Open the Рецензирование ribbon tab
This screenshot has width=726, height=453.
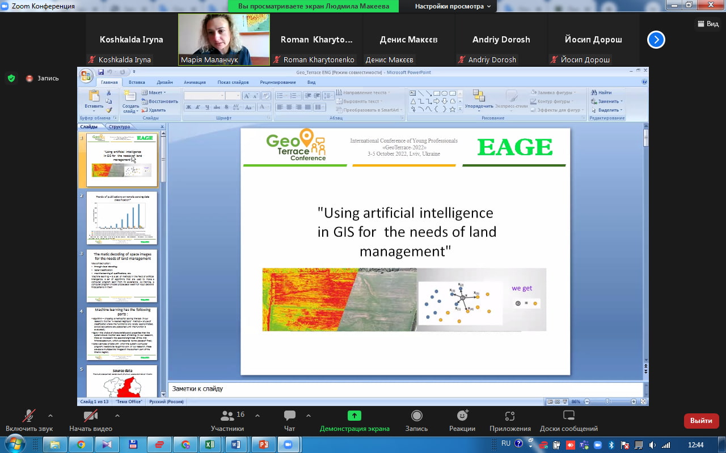tap(278, 82)
